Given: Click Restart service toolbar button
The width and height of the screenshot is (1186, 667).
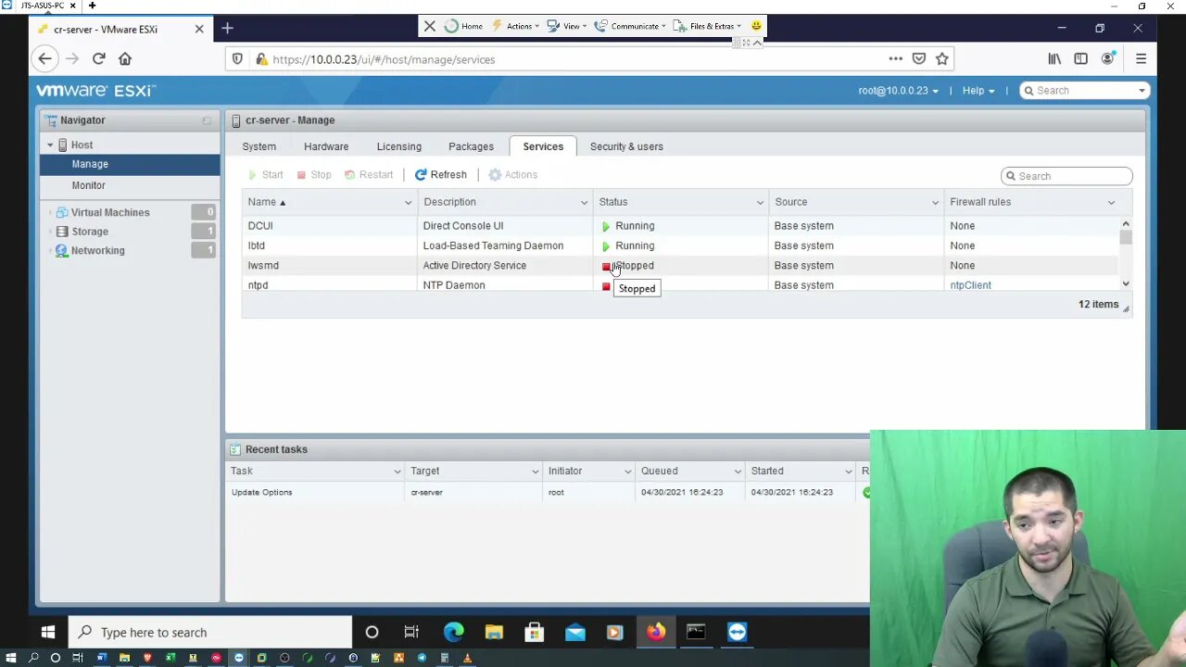Looking at the screenshot, I should coord(369,174).
